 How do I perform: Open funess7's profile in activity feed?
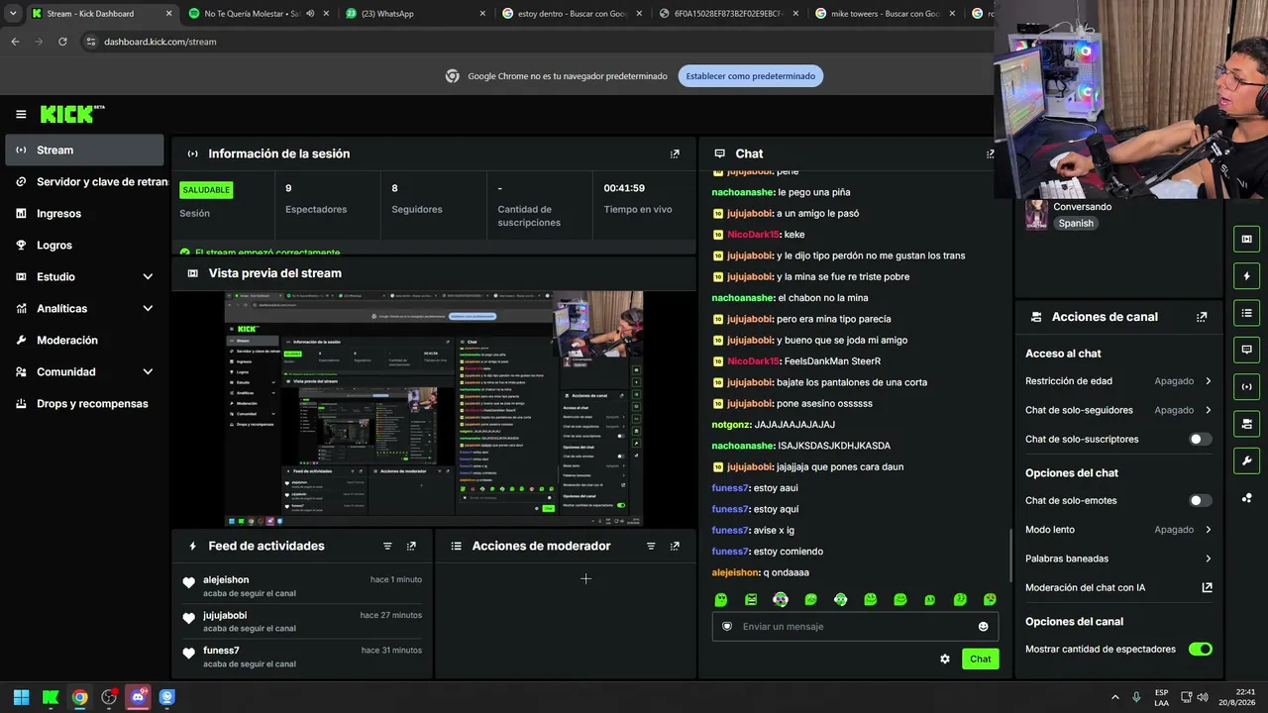point(221,651)
